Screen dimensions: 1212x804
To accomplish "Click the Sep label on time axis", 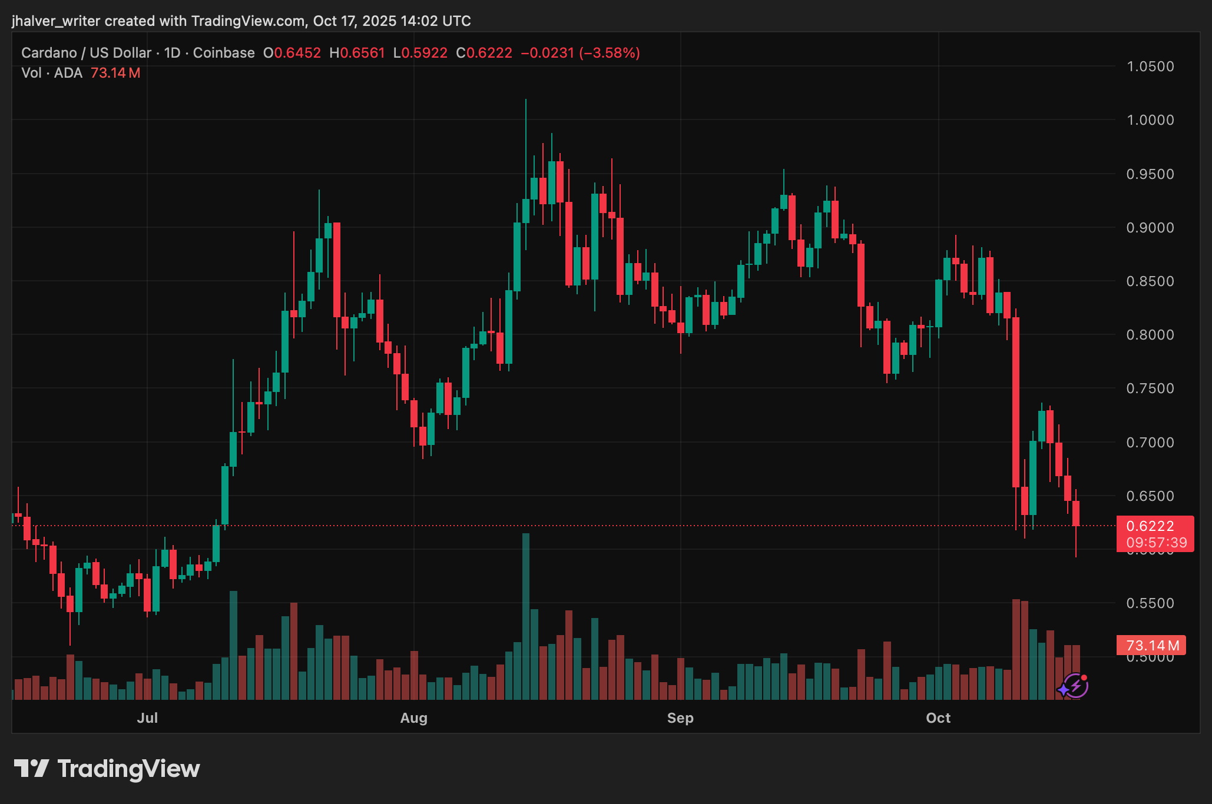I will 680,718.
